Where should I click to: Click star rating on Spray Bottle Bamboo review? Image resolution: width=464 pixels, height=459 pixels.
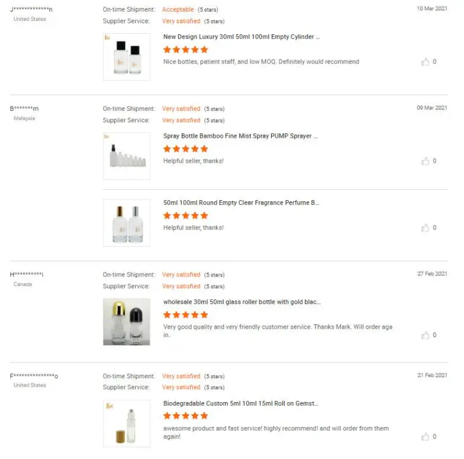(185, 149)
